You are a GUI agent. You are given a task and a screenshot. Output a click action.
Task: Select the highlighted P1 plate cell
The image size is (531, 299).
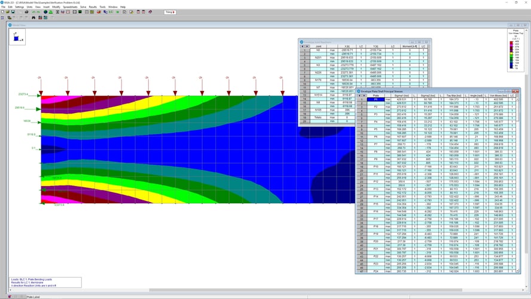point(376,99)
